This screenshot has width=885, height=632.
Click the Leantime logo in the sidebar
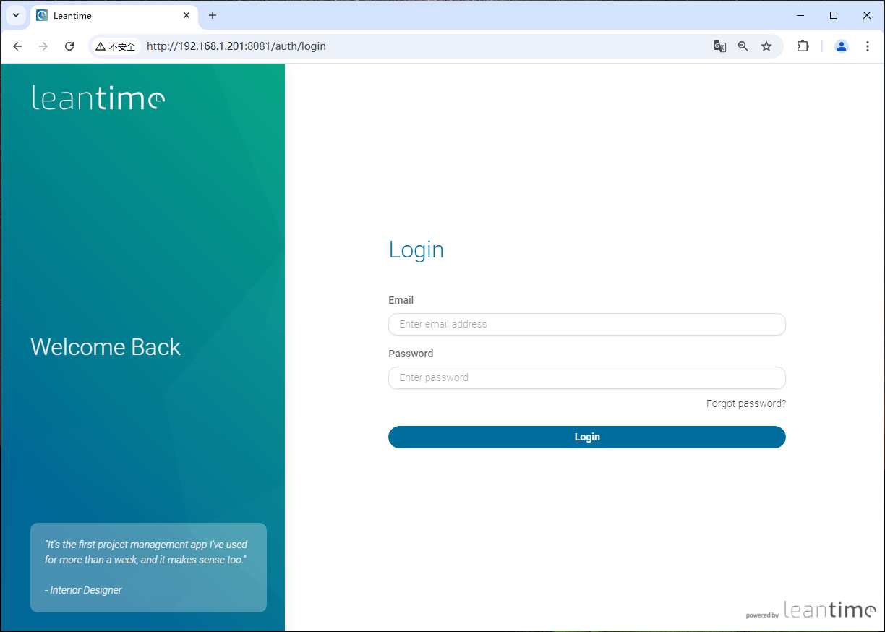98,98
